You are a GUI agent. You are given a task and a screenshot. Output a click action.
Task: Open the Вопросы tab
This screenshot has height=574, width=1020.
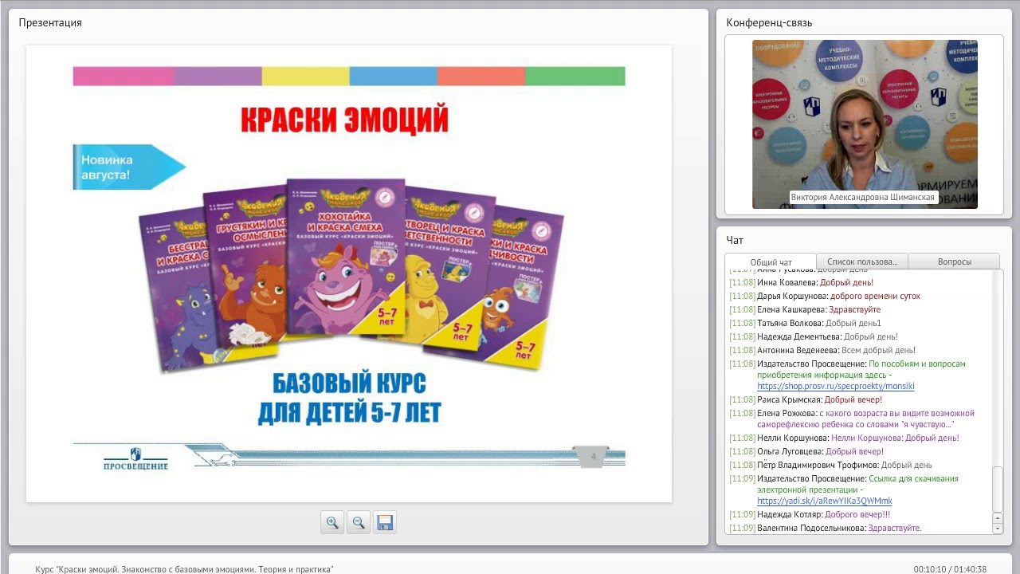click(954, 261)
